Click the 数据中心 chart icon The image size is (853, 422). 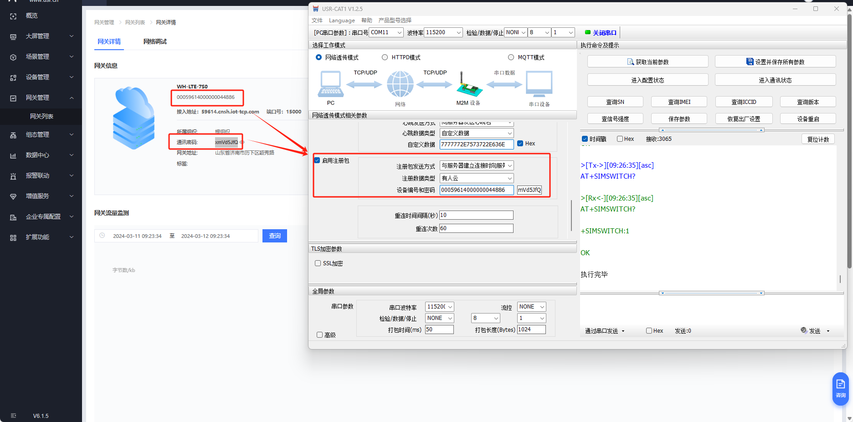point(13,155)
